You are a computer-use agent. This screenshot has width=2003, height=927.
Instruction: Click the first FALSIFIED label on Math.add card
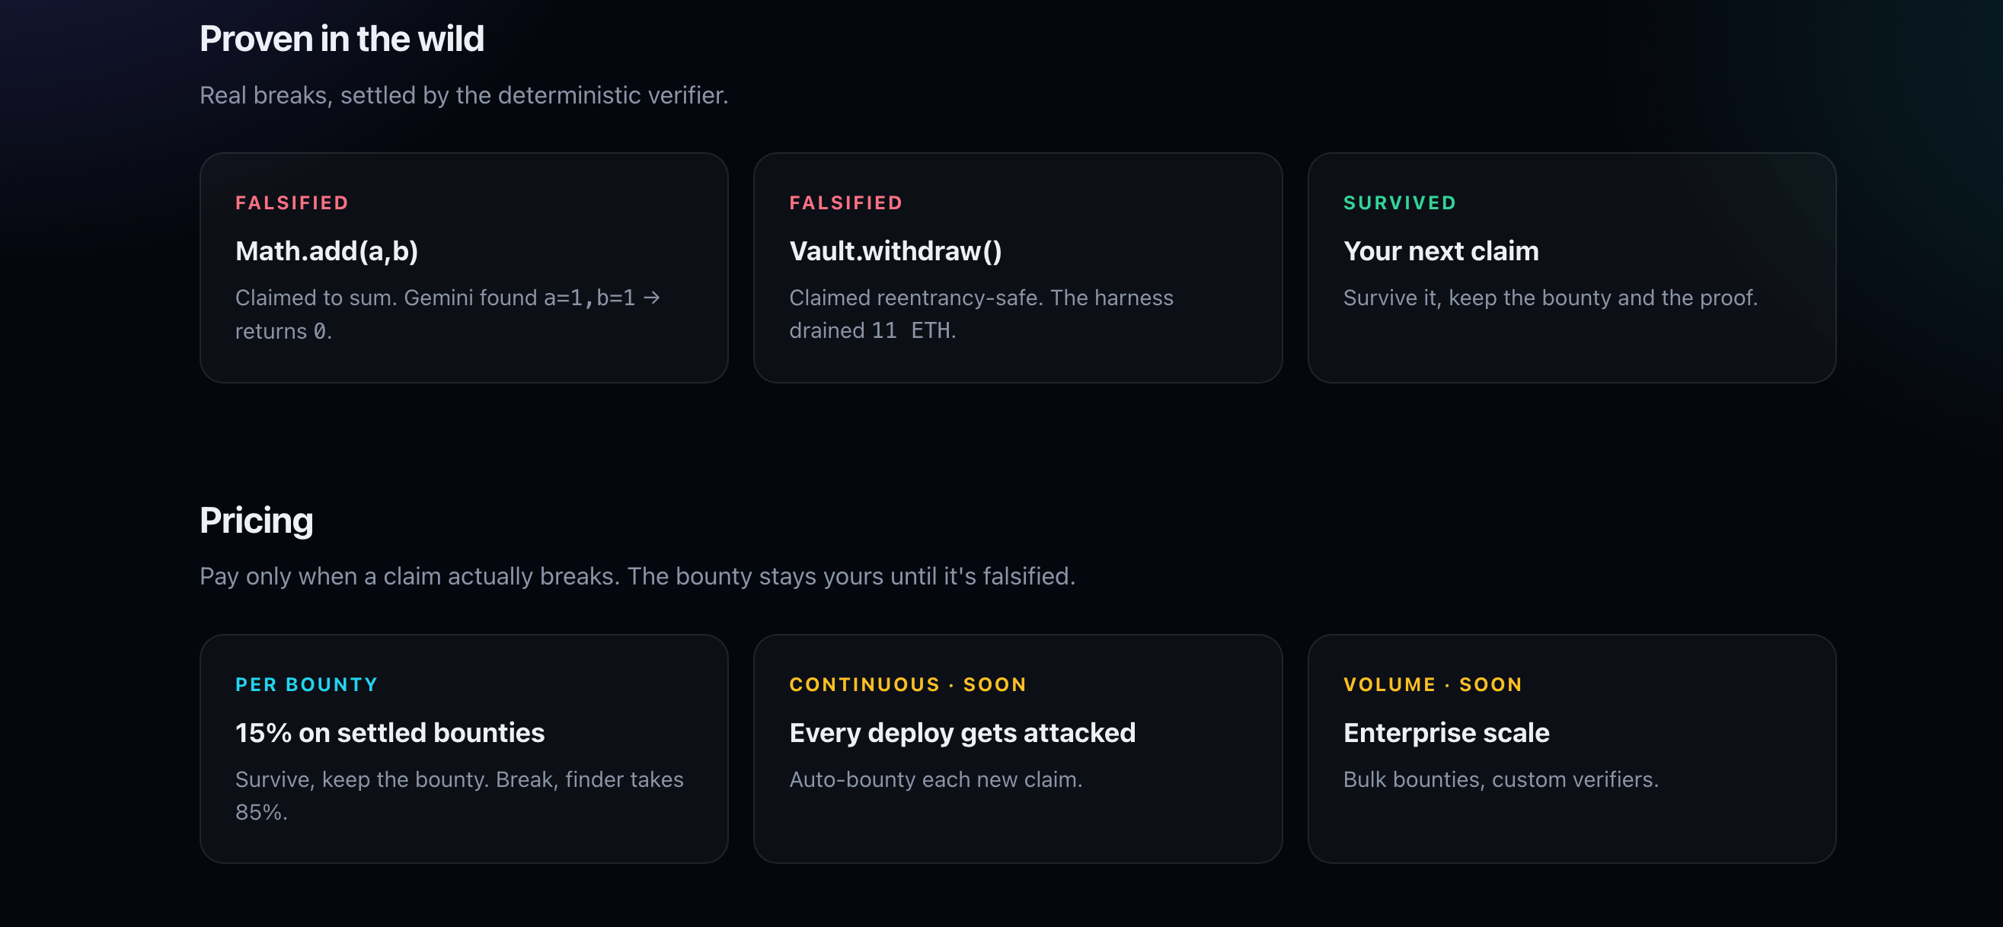tap(292, 202)
